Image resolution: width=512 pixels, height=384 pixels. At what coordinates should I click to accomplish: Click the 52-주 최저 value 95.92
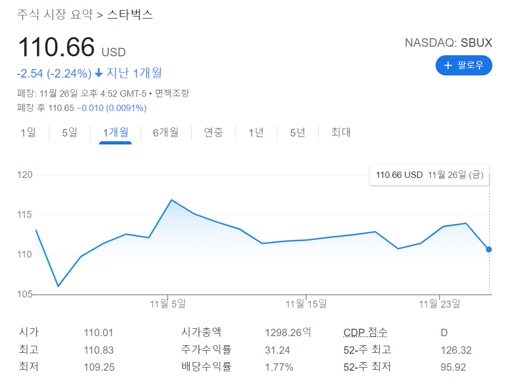[x=453, y=368]
